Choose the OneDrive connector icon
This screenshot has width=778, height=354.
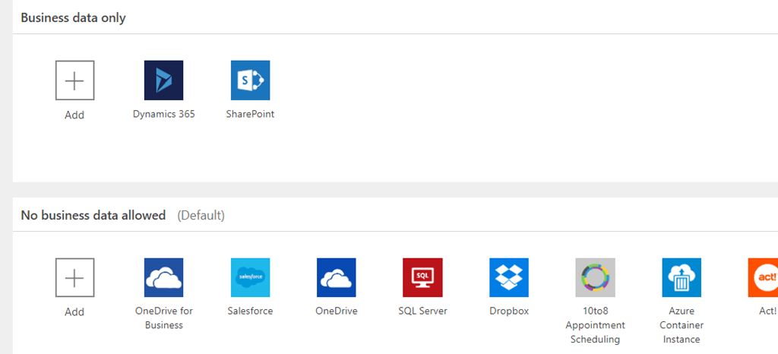tap(337, 277)
